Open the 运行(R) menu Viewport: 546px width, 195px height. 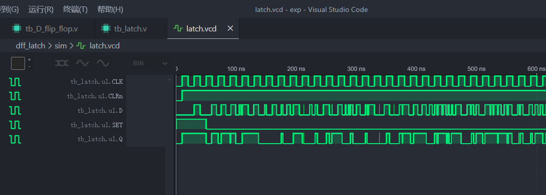click(x=41, y=9)
